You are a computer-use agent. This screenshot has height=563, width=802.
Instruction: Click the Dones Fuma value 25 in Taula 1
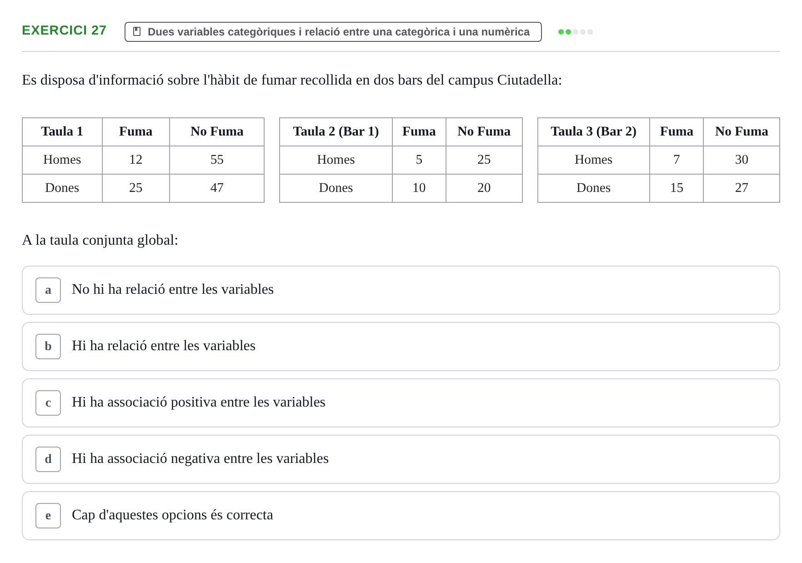(136, 188)
